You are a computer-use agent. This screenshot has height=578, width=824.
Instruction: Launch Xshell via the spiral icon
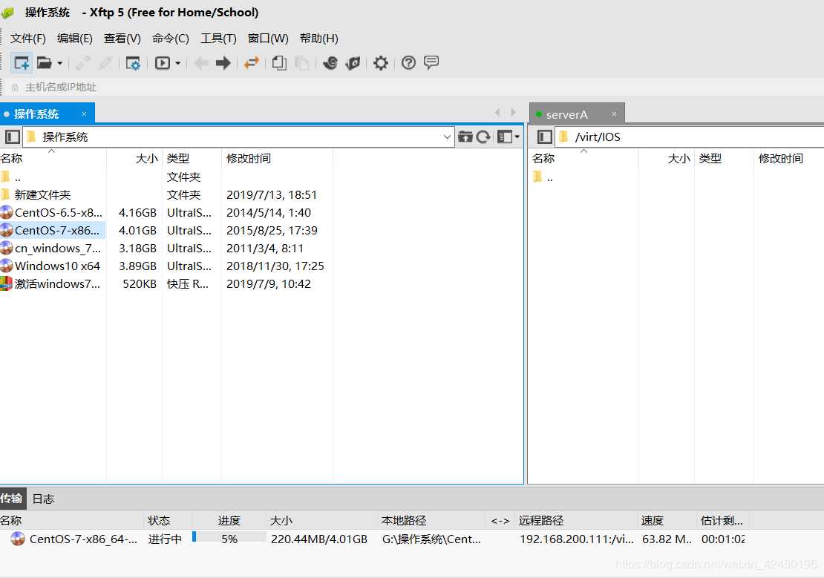[330, 63]
